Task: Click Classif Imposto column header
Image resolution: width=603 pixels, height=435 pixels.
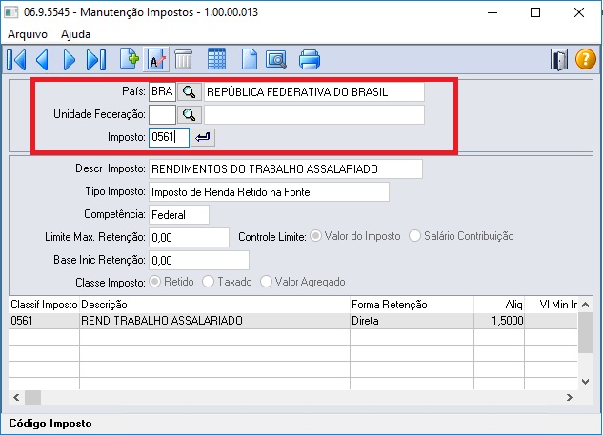Action: (44, 305)
